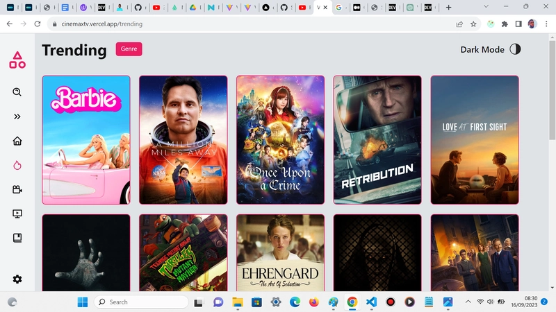Click the page vertical scrollbar thumb
The width and height of the screenshot is (556, 312).
pyautogui.click(x=552, y=90)
